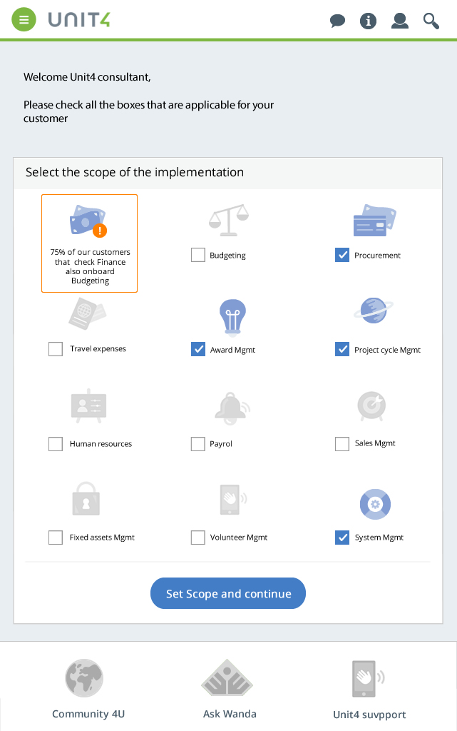Enable the Budgeting checkbox
457x731 pixels.
coord(197,255)
